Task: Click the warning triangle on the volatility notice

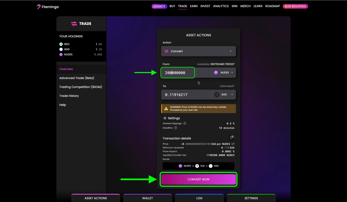Action: coord(166,108)
